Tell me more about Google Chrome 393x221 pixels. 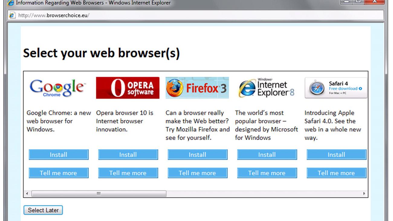(59, 173)
